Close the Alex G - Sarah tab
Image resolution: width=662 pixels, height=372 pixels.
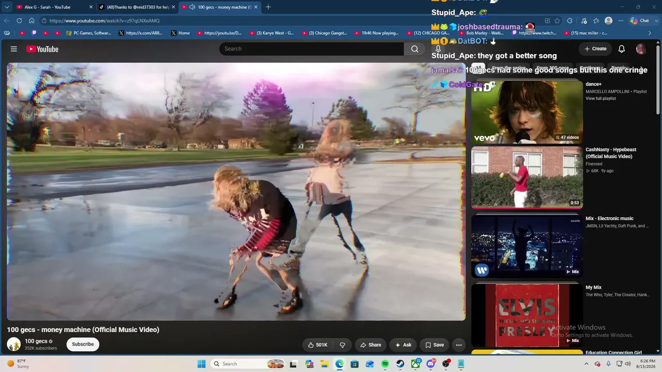coord(91,7)
